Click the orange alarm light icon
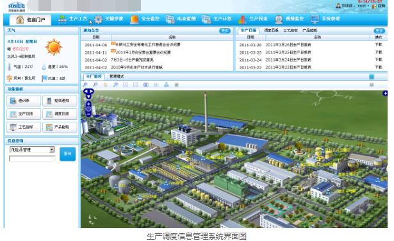Image resolution: width=394 pixels, height=241 pixels. (135, 19)
